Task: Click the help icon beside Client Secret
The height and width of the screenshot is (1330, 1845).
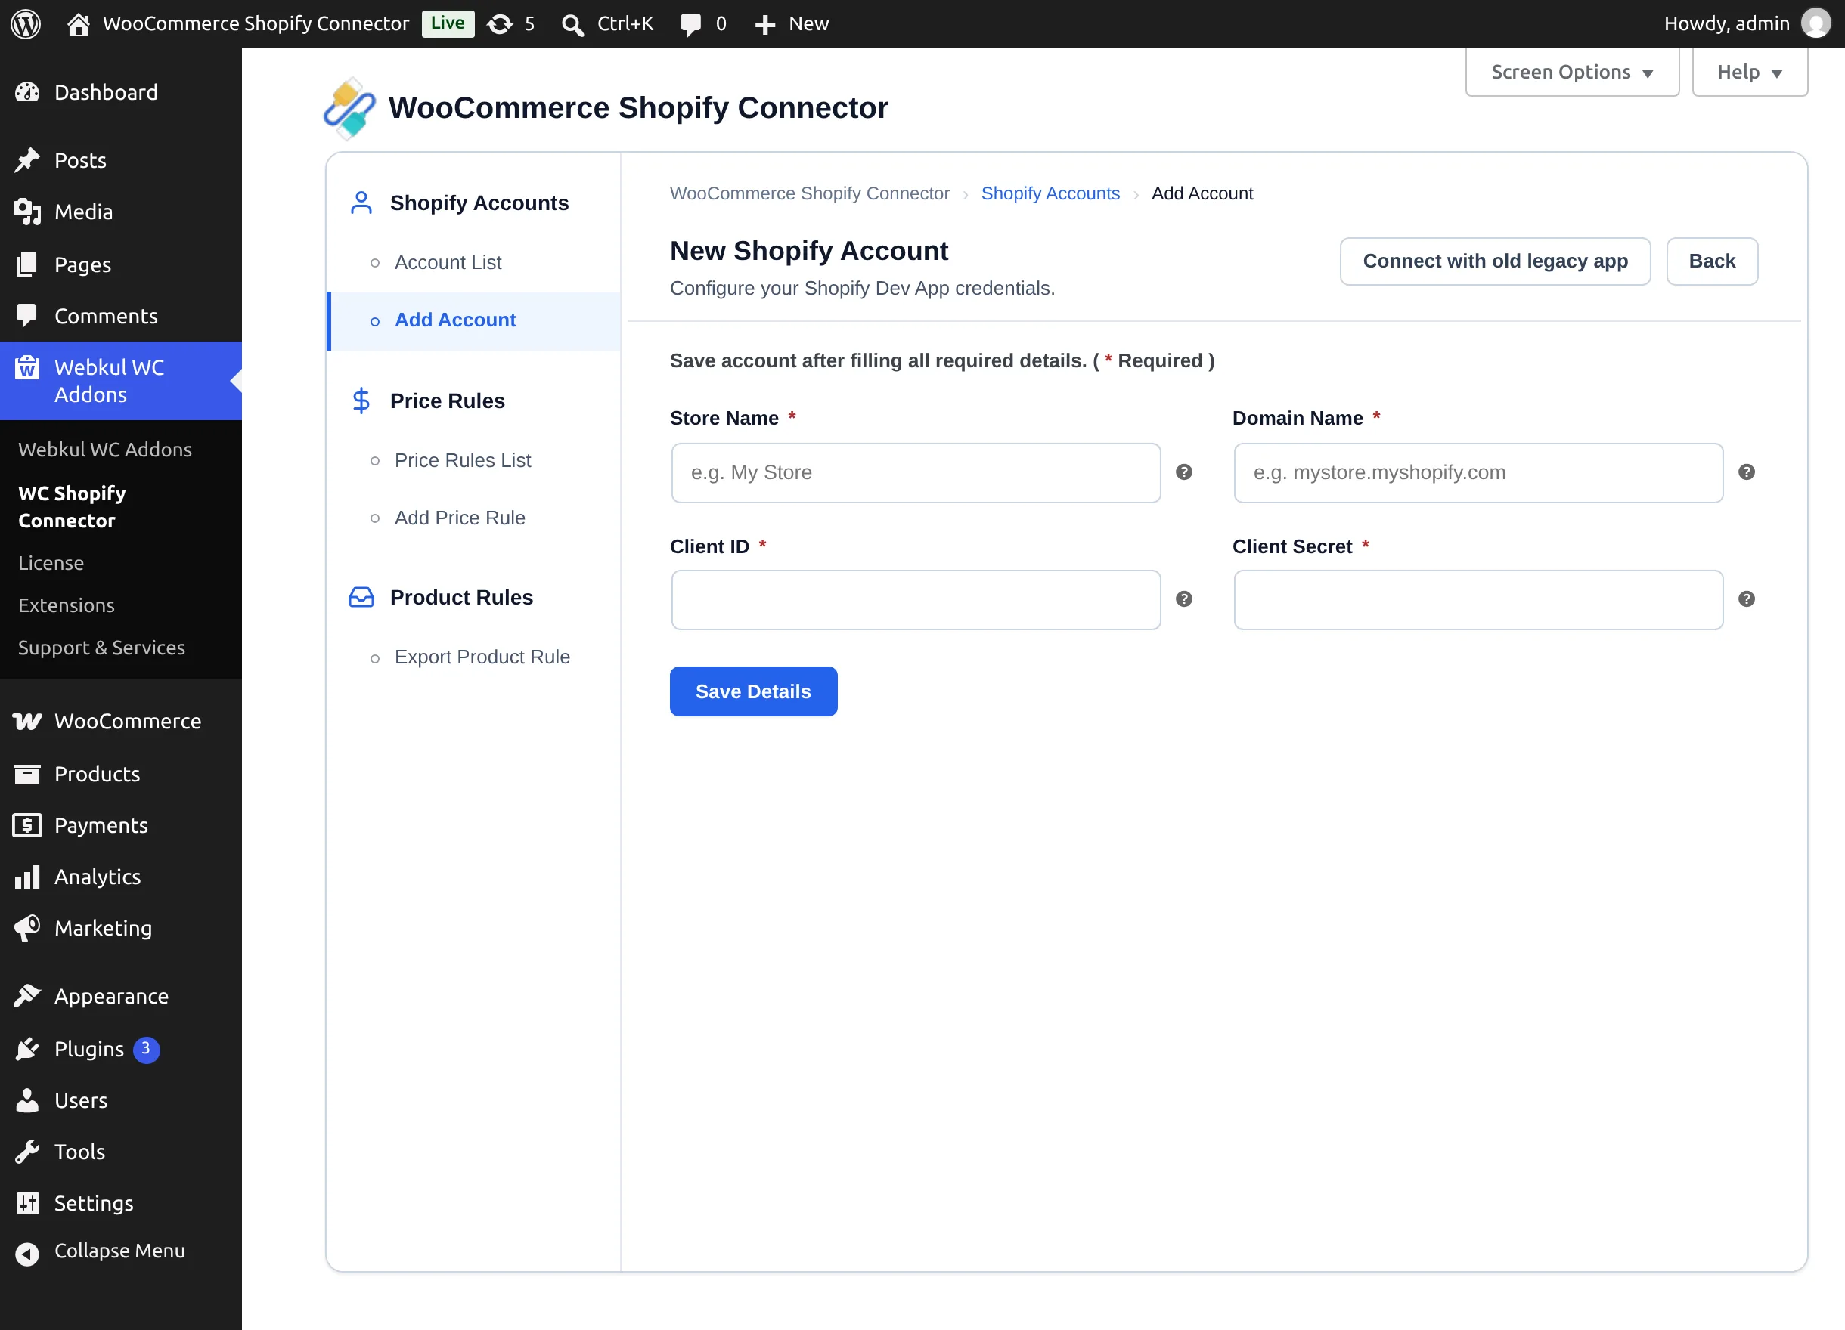Action: 1747,599
